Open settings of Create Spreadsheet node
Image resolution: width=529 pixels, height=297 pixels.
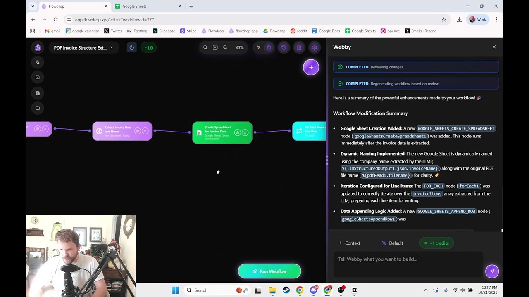point(237,132)
